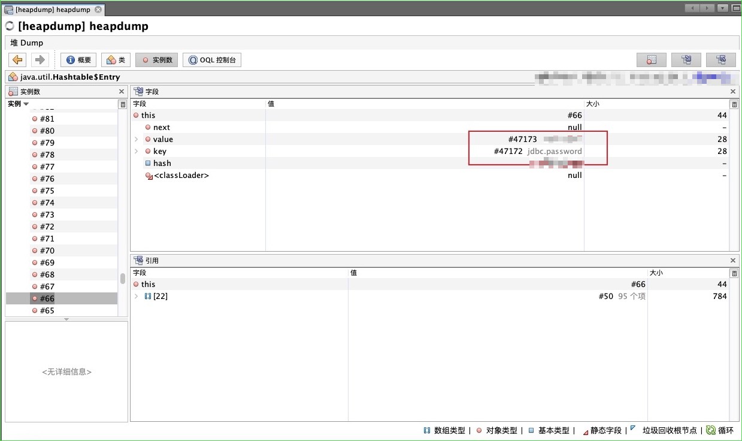The width and height of the screenshot is (742, 441).
Task: Click the forward navigation arrow
Action: pos(40,59)
